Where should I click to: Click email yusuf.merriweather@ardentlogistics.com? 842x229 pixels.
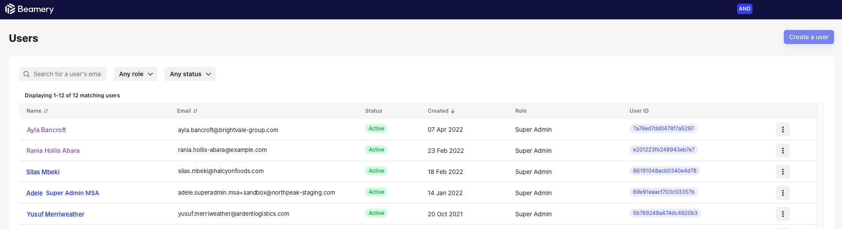pyautogui.click(x=234, y=214)
